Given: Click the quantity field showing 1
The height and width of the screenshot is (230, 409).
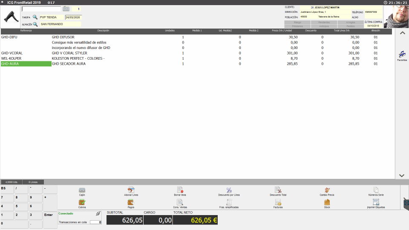Looking at the screenshot, I should pos(76,9).
